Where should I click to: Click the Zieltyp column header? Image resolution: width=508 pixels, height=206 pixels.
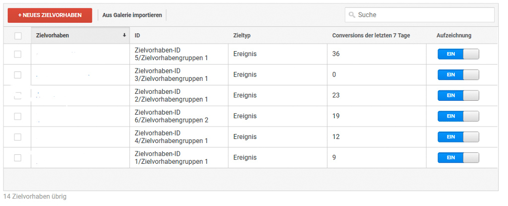pyautogui.click(x=242, y=35)
